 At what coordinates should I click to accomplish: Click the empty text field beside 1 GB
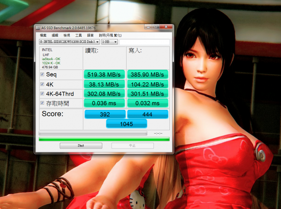pyautogui.click(x=144, y=42)
